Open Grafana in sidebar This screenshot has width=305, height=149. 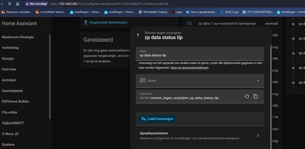pos(8,144)
